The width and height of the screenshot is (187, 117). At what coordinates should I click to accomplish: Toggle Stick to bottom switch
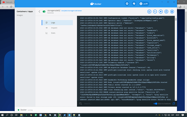tap(155, 103)
